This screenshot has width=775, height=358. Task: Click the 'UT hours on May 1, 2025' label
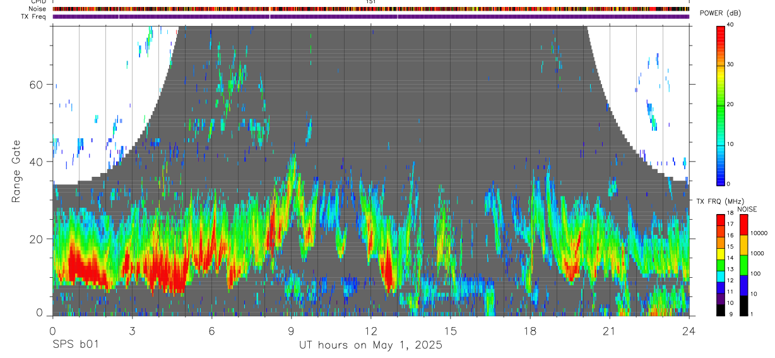(x=370, y=345)
